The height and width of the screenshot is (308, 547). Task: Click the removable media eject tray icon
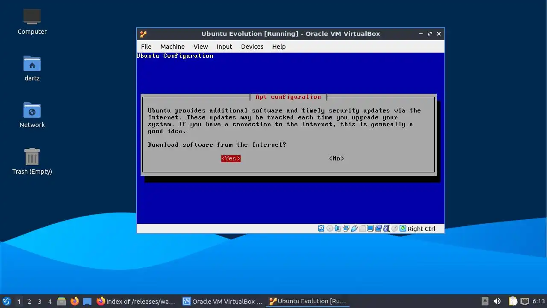click(x=485, y=301)
